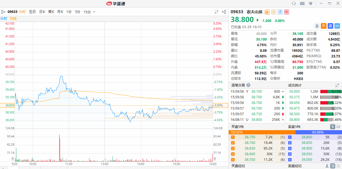Click the tall red volume bar

coord(59,148)
